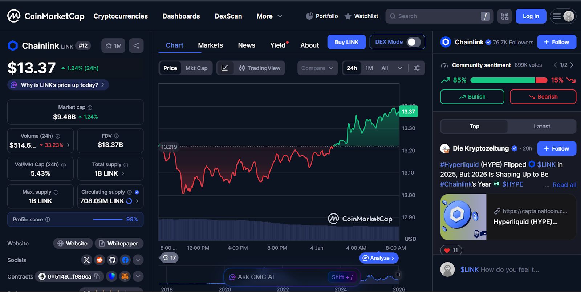Viewport: 581px width, 292px height.
Task: Click the share icon next to Chainlink
Action: pos(136,45)
